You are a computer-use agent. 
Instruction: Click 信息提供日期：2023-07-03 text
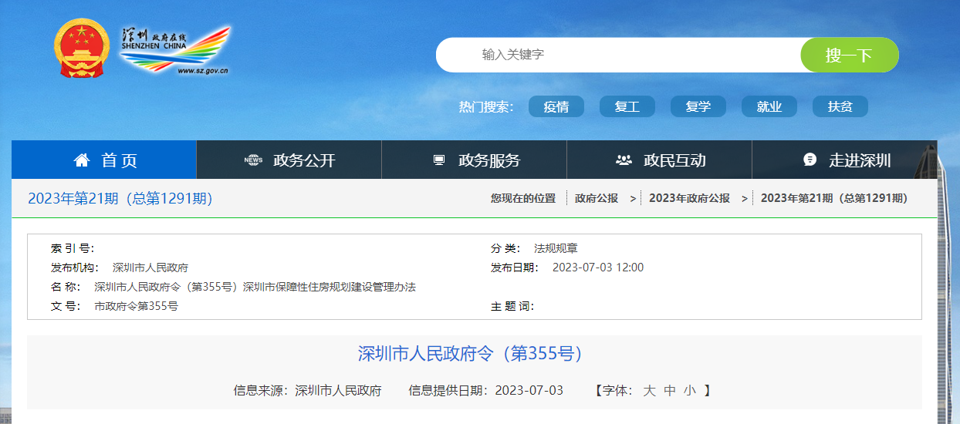pyautogui.click(x=486, y=390)
